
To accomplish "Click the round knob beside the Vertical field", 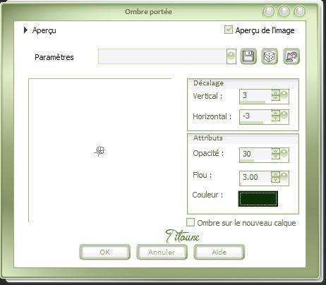I will [284, 95].
